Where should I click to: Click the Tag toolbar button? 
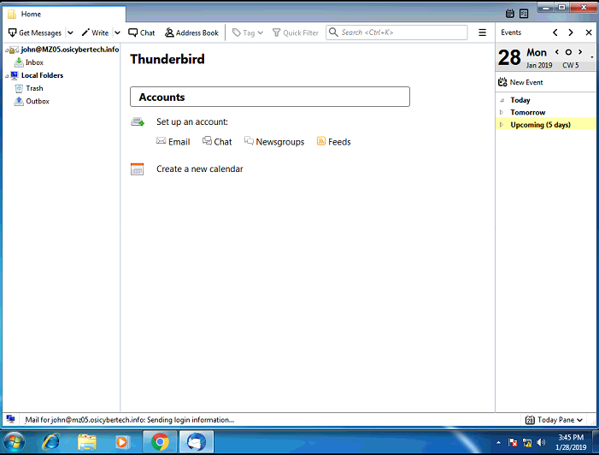tap(248, 32)
